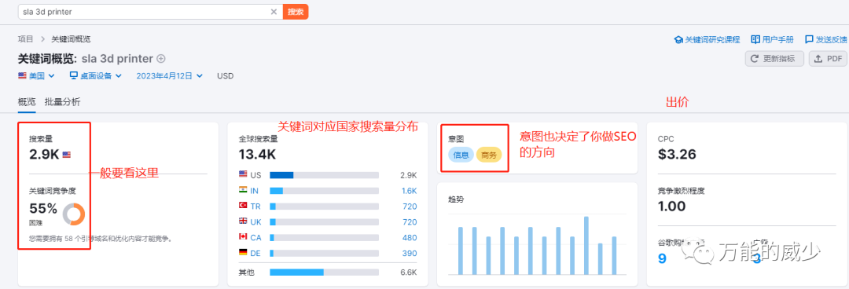Click the 2.9K search volume value
Screen dimensions: 849x289
tap(44, 155)
